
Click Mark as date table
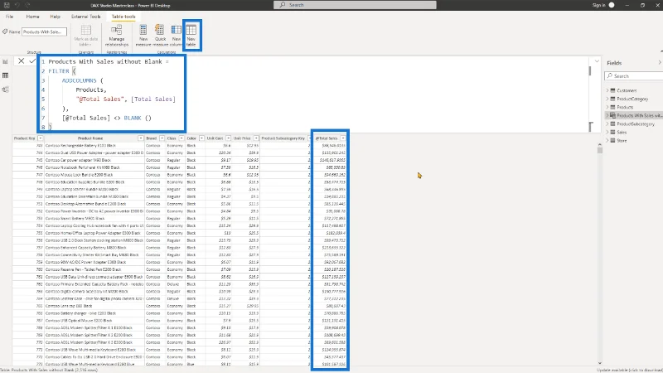click(x=86, y=36)
